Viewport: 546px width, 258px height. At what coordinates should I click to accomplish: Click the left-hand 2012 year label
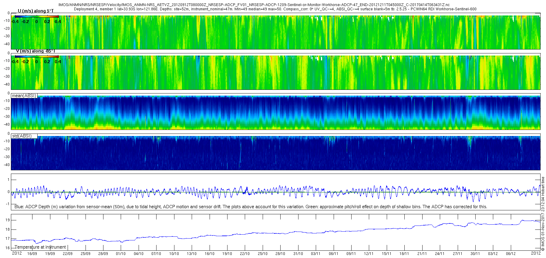(17, 253)
